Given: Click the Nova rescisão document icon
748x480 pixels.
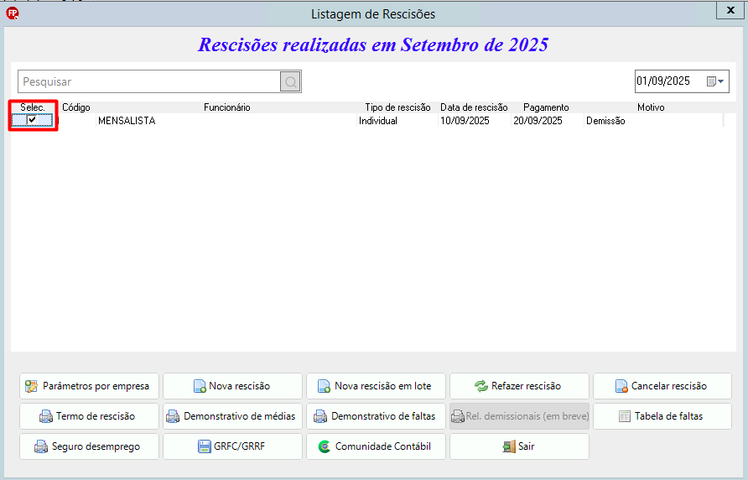Looking at the screenshot, I should click(200, 386).
